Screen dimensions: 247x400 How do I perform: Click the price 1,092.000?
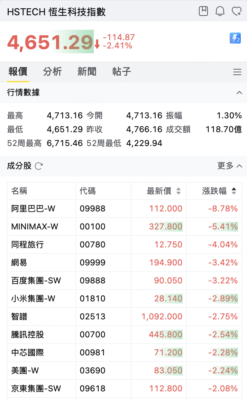point(162,317)
